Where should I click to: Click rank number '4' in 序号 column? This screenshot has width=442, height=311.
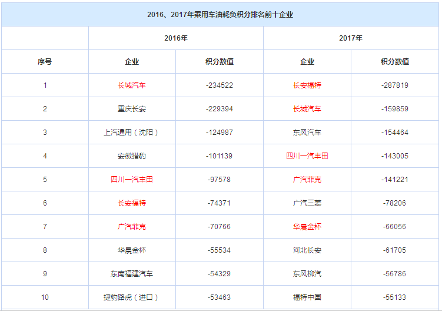tap(45, 155)
